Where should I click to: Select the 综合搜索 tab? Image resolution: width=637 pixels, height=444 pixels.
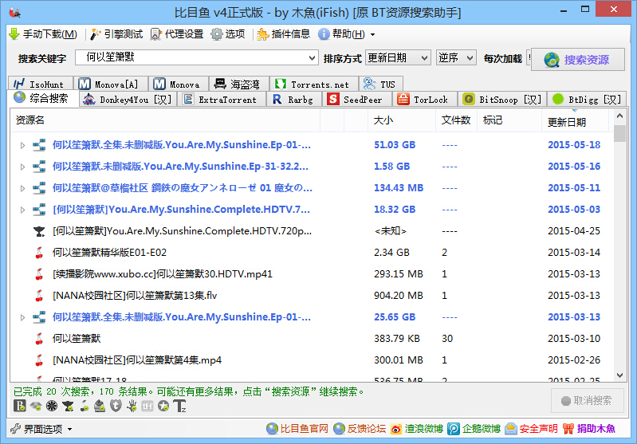click(43, 98)
